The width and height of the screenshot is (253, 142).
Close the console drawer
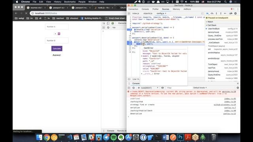click(x=238, y=83)
